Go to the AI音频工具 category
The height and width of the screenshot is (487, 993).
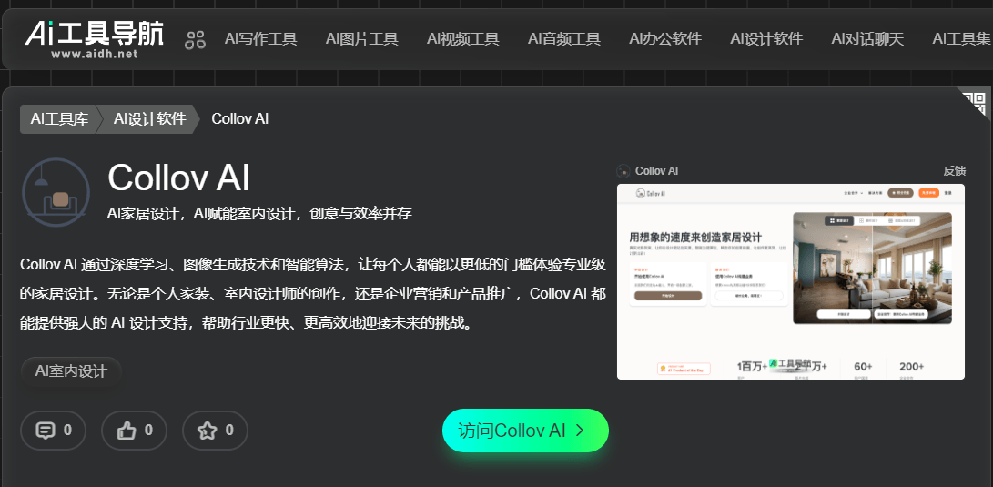(x=563, y=38)
